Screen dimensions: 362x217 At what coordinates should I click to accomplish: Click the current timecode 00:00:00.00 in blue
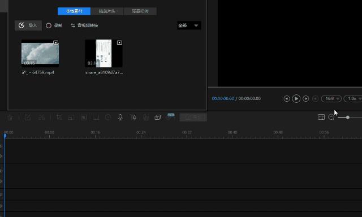pyautogui.click(x=223, y=99)
